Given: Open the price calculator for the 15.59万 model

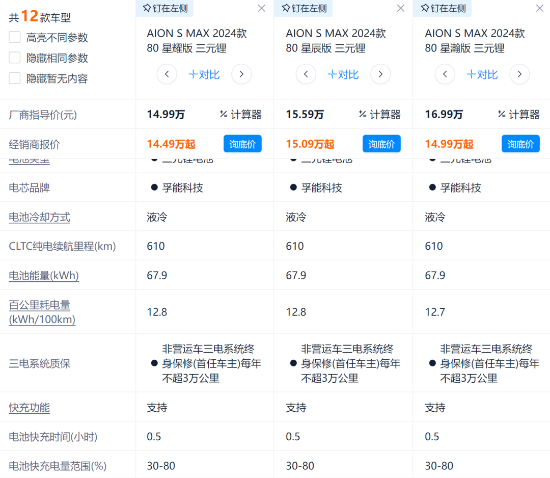Looking at the screenshot, I should click(379, 115).
